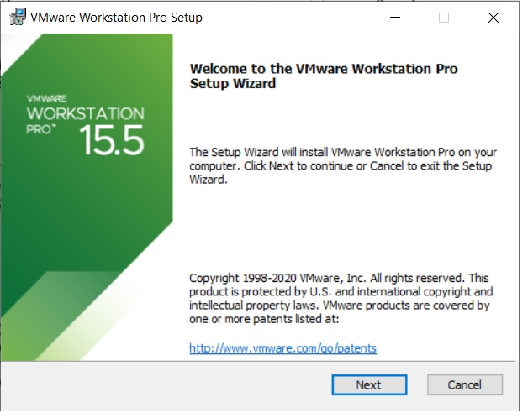Click the small VMWARE logo text in banner
This screenshot has width=528, height=418.
45,98
